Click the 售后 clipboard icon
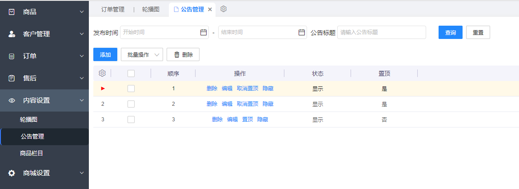Image resolution: width=519 pixels, height=189 pixels. click(x=12, y=78)
